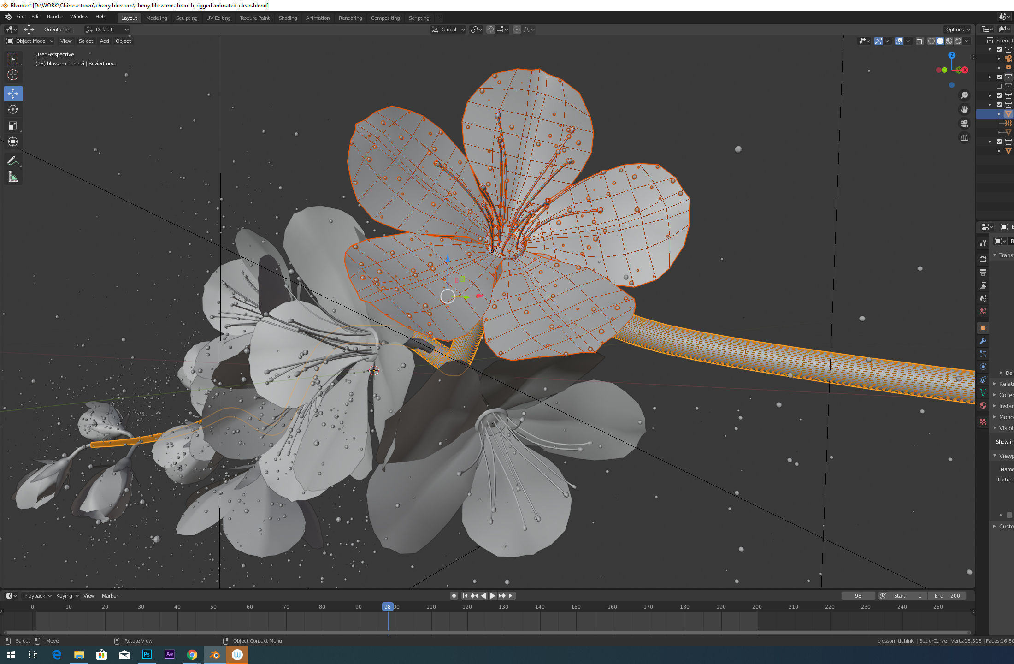Switch to the UV Editing workspace tab
This screenshot has height=664, width=1014.
[218, 18]
